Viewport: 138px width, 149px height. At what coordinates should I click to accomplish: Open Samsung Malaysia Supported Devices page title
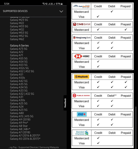pyautogui.click(x=33, y=147)
